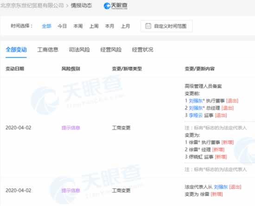Open the 司法风险 tab
The image size is (255, 206).
(79, 50)
